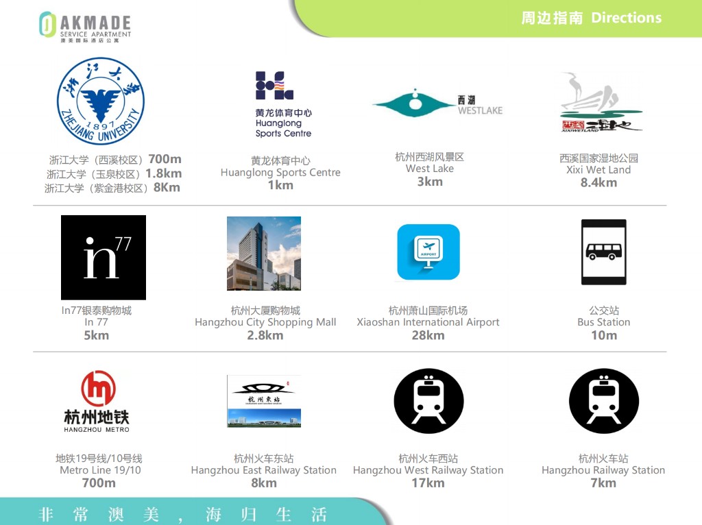Click the '8km' distance under East Railway Station
702x525 pixels.
pyautogui.click(x=264, y=483)
